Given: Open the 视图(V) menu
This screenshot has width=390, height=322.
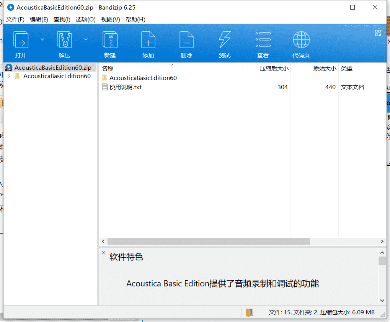Looking at the screenshot, I should pyautogui.click(x=110, y=20).
